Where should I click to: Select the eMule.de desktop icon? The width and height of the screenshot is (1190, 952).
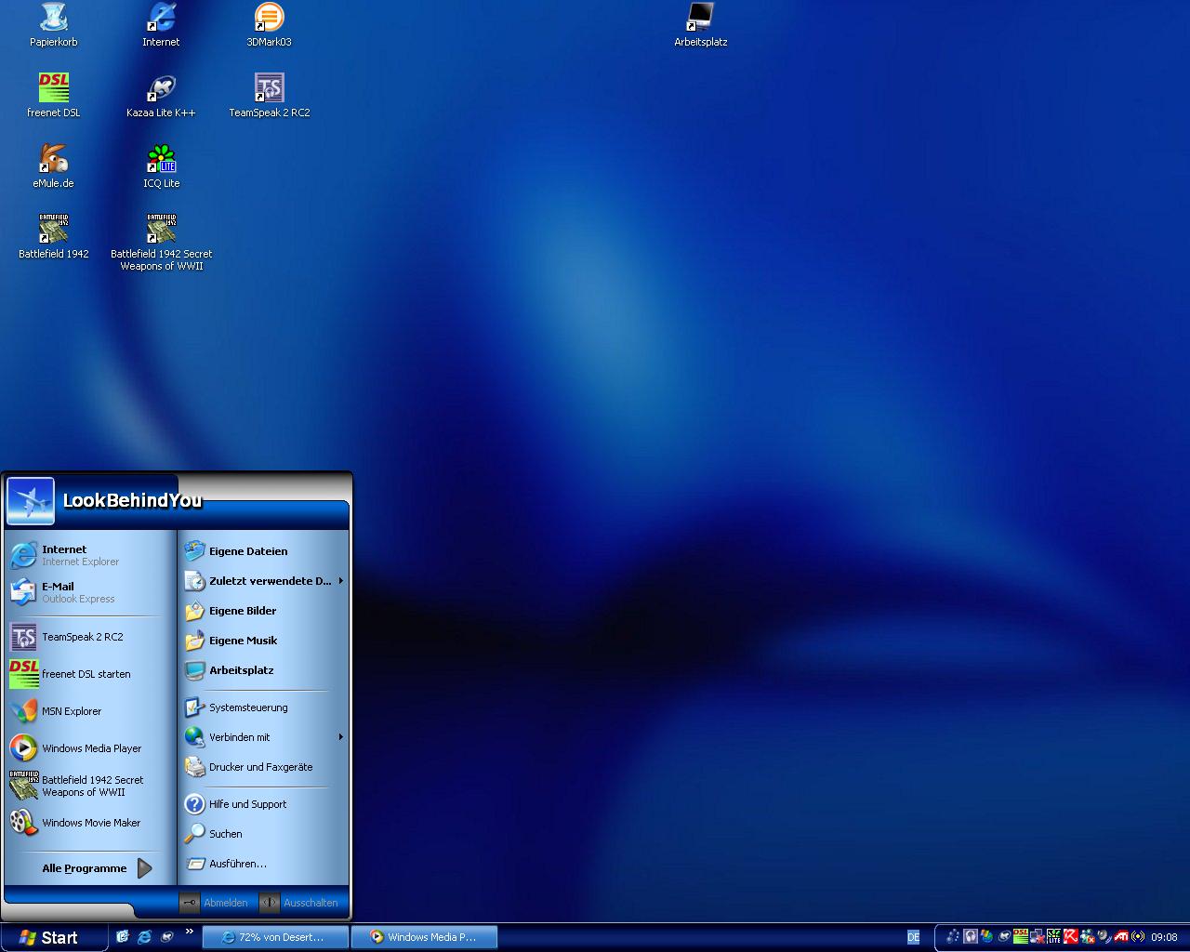(x=53, y=166)
